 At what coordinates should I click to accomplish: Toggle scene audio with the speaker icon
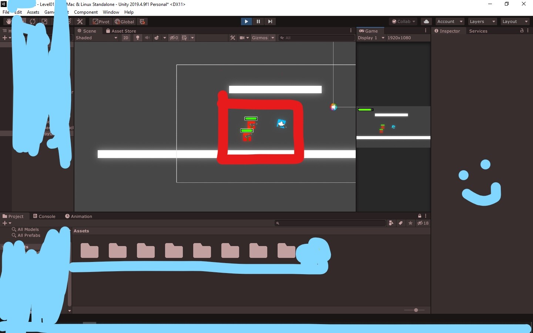click(147, 38)
